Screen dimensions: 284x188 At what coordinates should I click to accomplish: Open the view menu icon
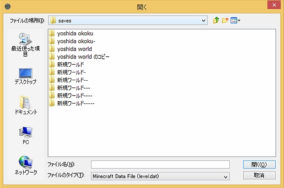235,21
